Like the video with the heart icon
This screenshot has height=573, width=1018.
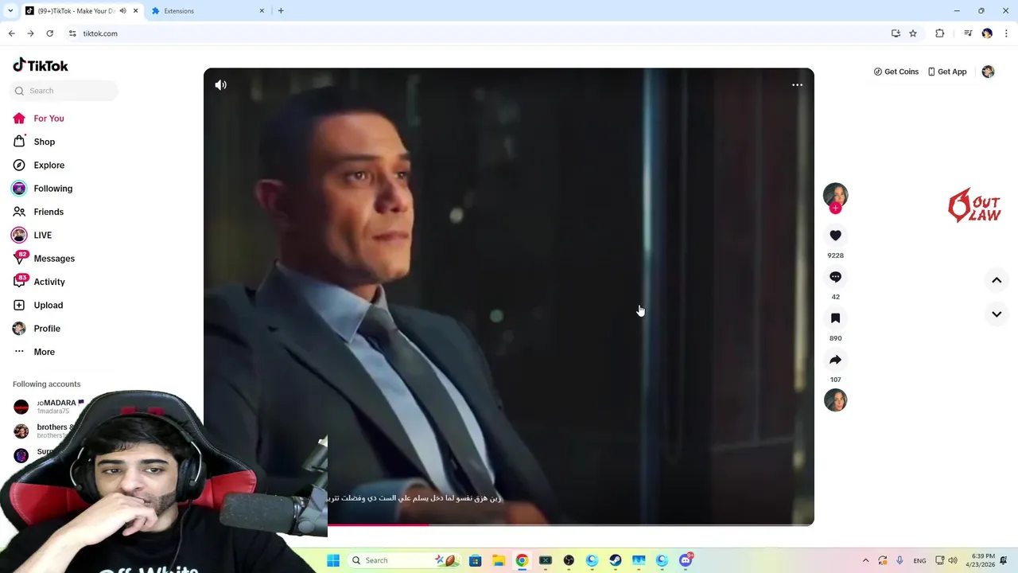tap(835, 236)
